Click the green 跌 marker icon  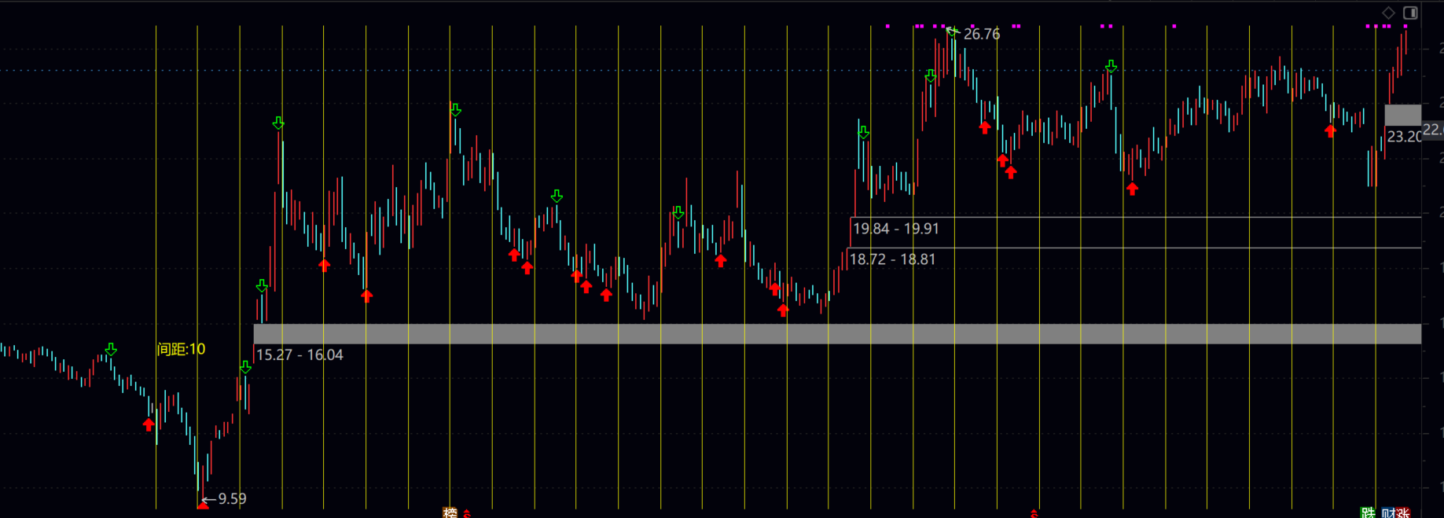coord(1368,512)
